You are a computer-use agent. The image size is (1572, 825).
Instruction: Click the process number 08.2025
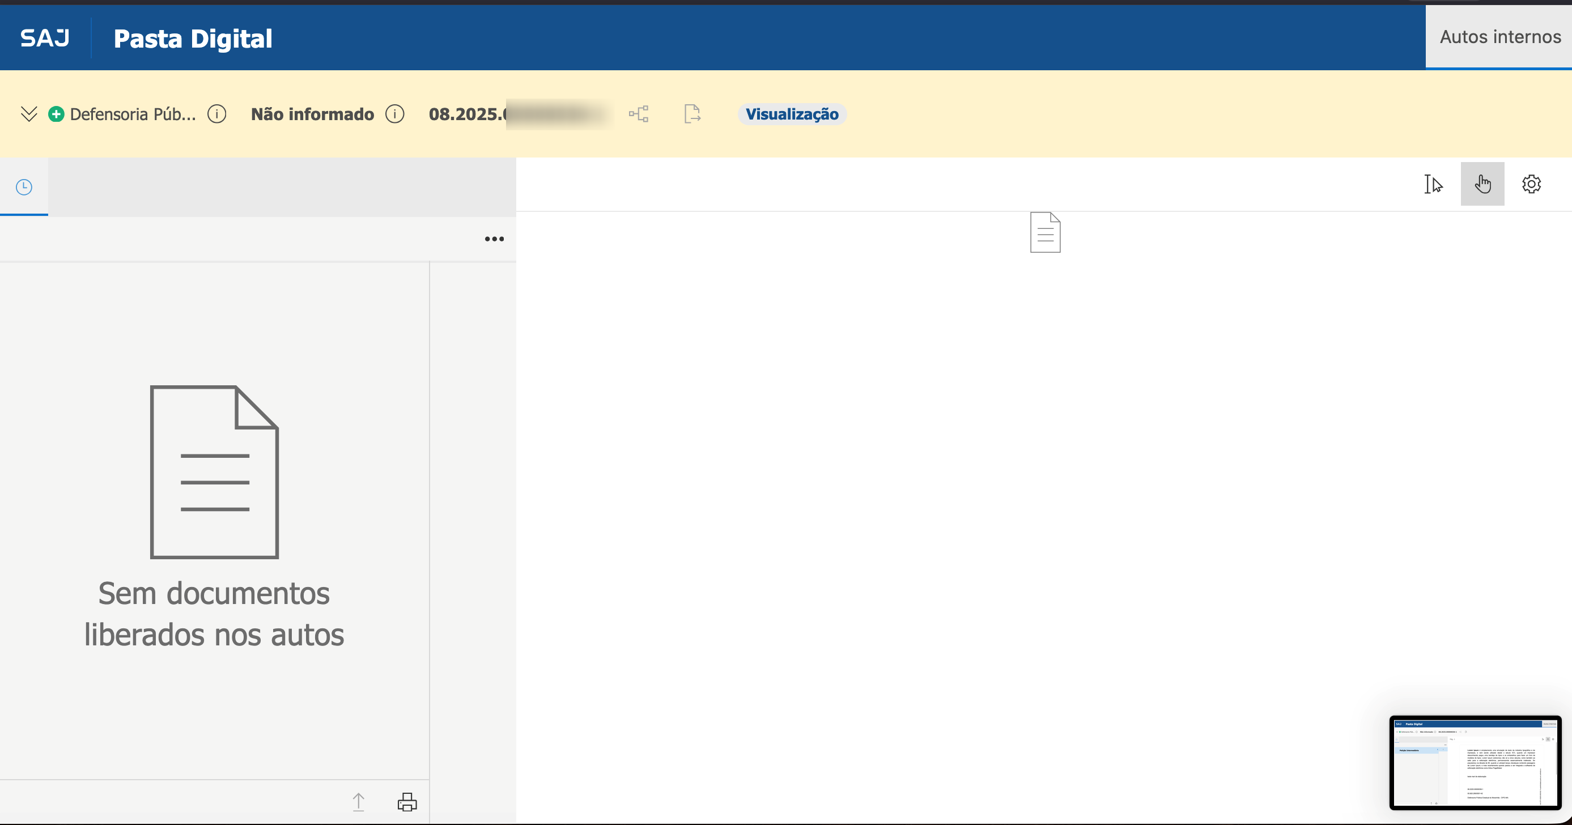(467, 114)
